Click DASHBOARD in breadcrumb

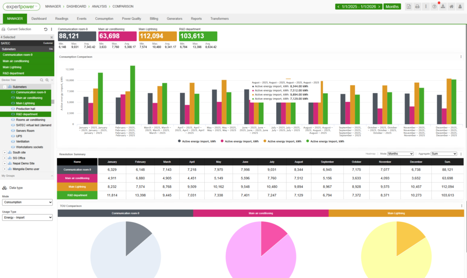(x=76, y=6)
